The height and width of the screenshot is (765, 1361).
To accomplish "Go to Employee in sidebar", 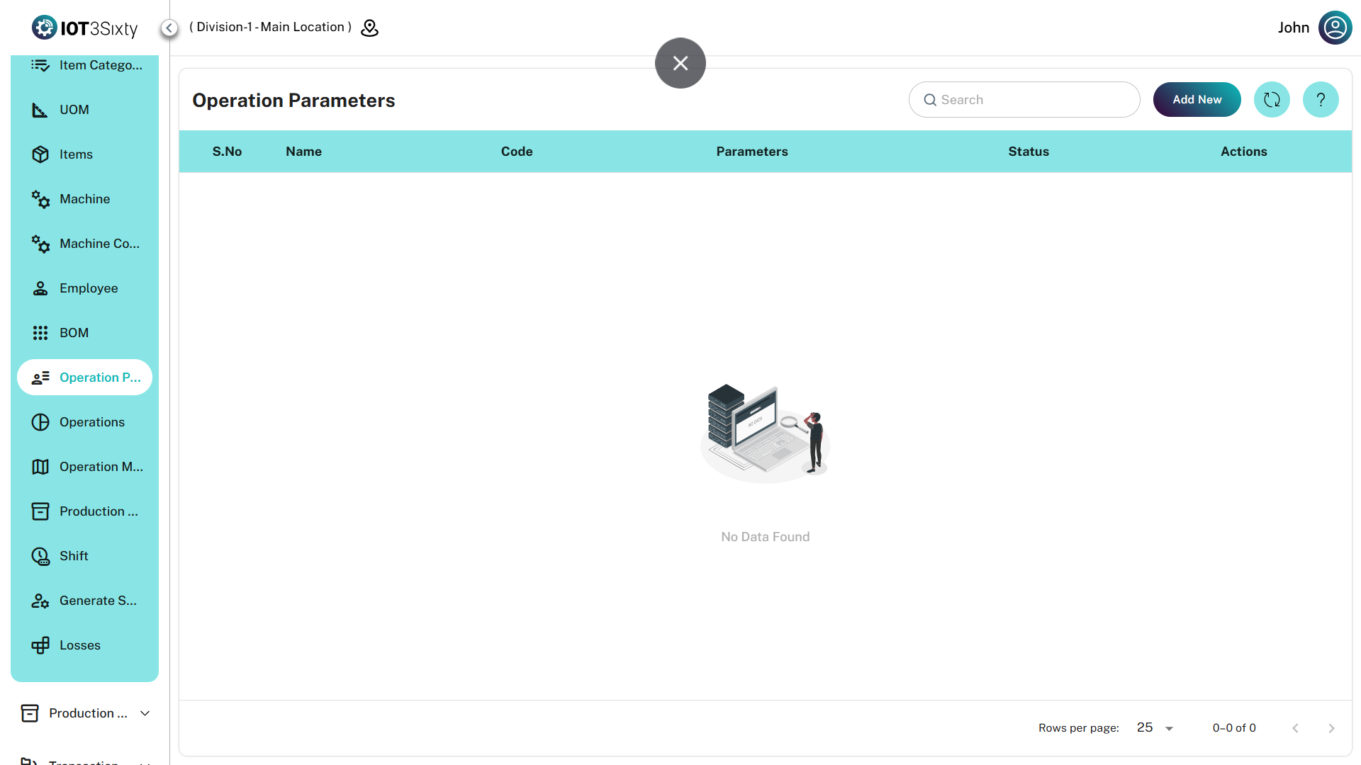I will pyautogui.click(x=88, y=288).
